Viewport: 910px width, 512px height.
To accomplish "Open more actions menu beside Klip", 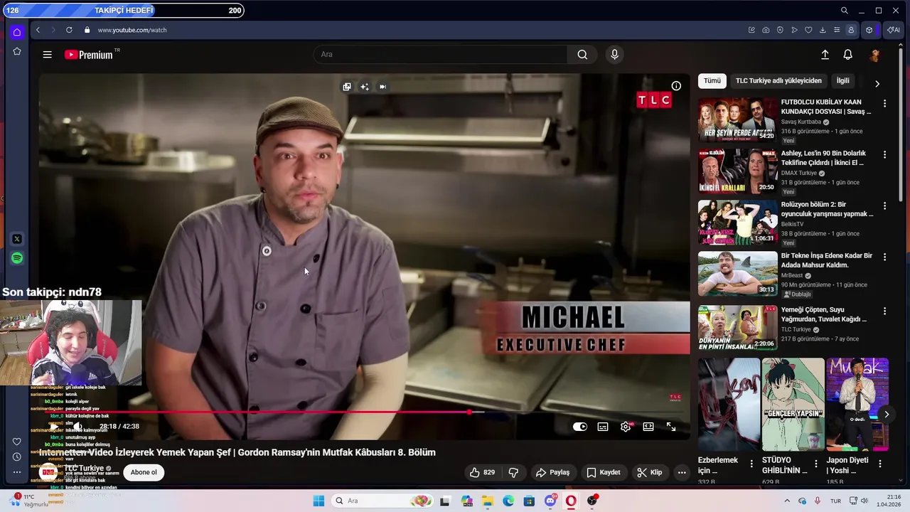I will 682,472.
